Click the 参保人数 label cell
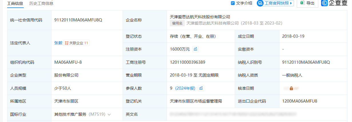Viewport: 352px width, 122px height. [x=145, y=88]
